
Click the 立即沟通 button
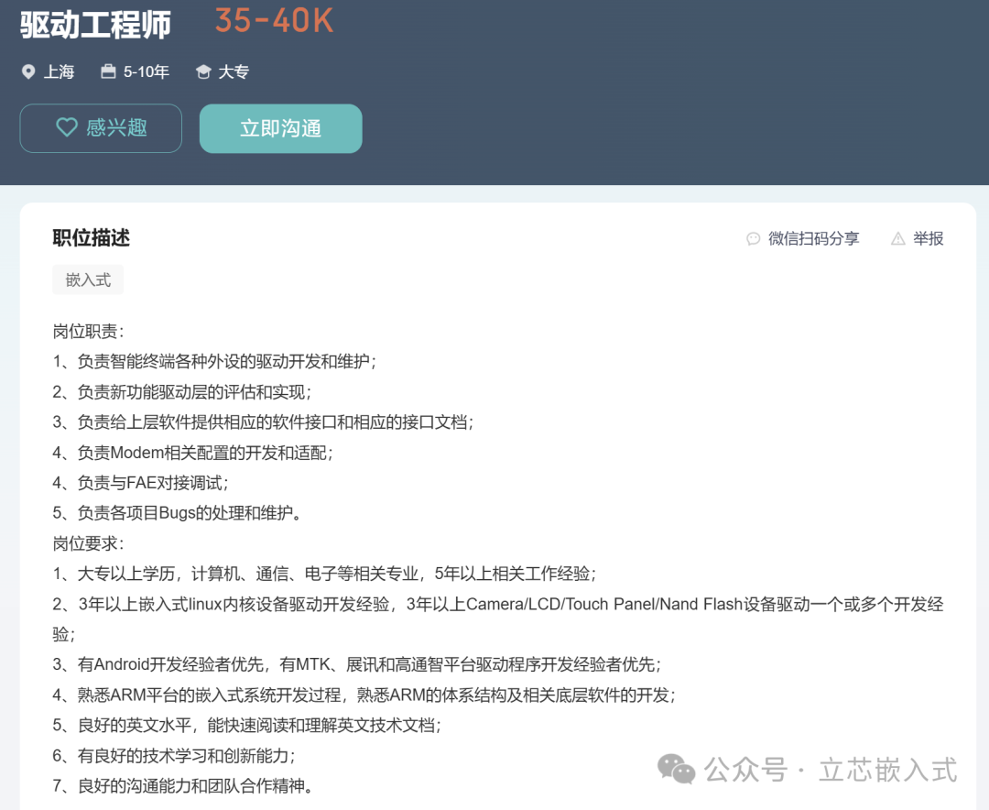pyautogui.click(x=281, y=128)
